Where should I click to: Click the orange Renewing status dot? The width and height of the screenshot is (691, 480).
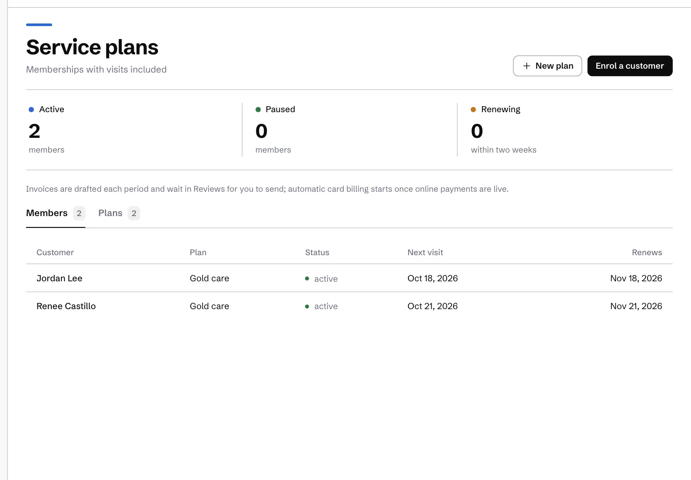tap(473, 110)
